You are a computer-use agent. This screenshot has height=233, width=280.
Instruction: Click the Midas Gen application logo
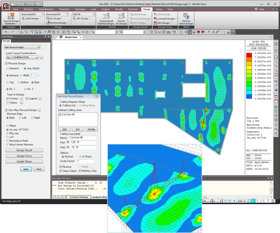pyautogui.click(x=6, y=6)
